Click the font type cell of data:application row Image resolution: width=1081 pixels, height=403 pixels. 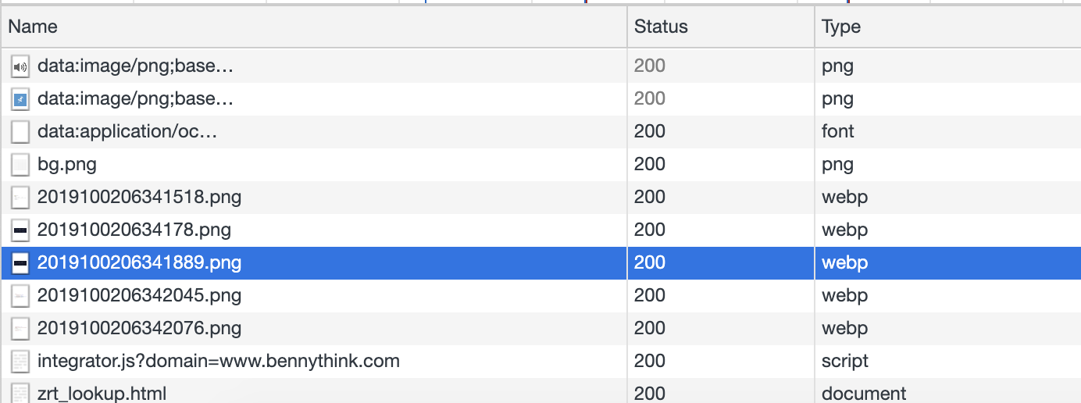point(838,132)
